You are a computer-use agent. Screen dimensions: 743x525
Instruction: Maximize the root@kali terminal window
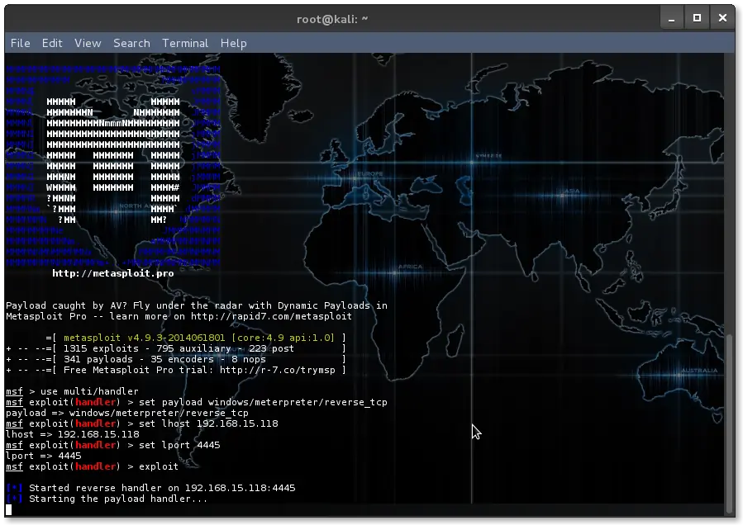pyautogui.click(x=697, y=18)
